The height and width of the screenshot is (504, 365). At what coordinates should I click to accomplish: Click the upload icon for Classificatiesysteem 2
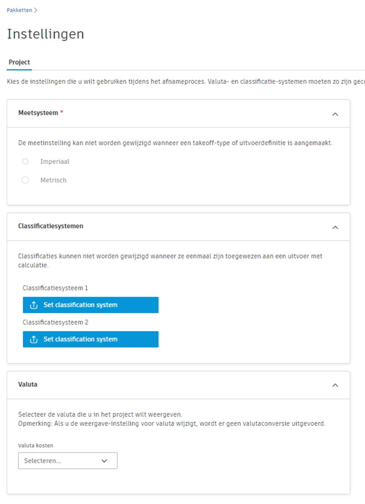pyautogui.click(x=33, y=339)
